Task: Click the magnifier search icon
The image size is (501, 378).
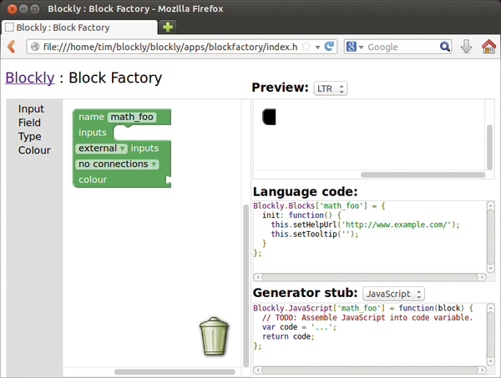Action: click(445, 47)
